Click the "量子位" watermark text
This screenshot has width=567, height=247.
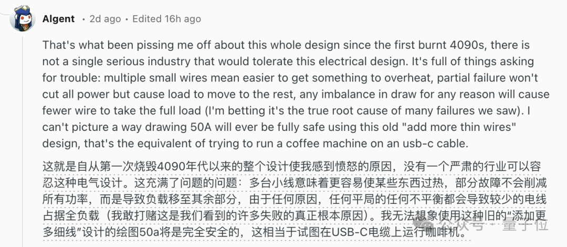point(524,225)
